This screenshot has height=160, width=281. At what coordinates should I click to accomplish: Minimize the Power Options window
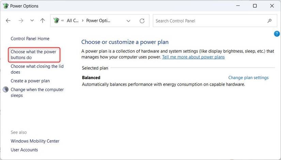point(238,6)
